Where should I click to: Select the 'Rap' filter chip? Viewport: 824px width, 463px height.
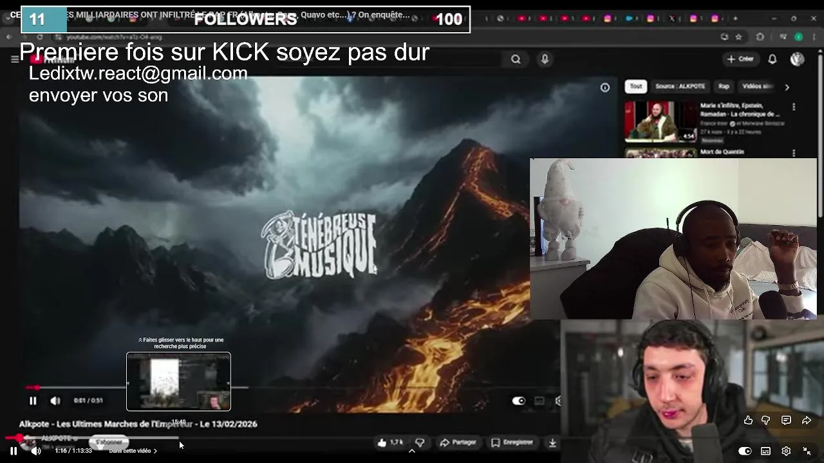coord(724,86)
